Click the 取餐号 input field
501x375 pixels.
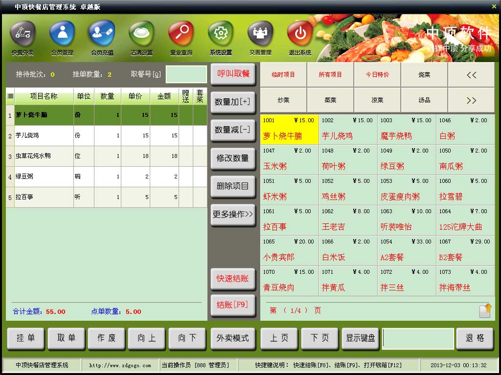tap(186, 74)
